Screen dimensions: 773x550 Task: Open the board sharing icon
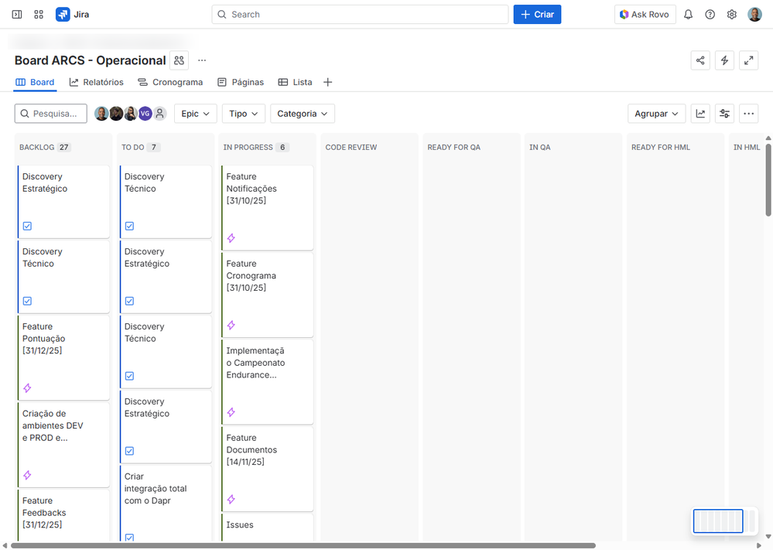pyautogui.click(x=700, y=60)
